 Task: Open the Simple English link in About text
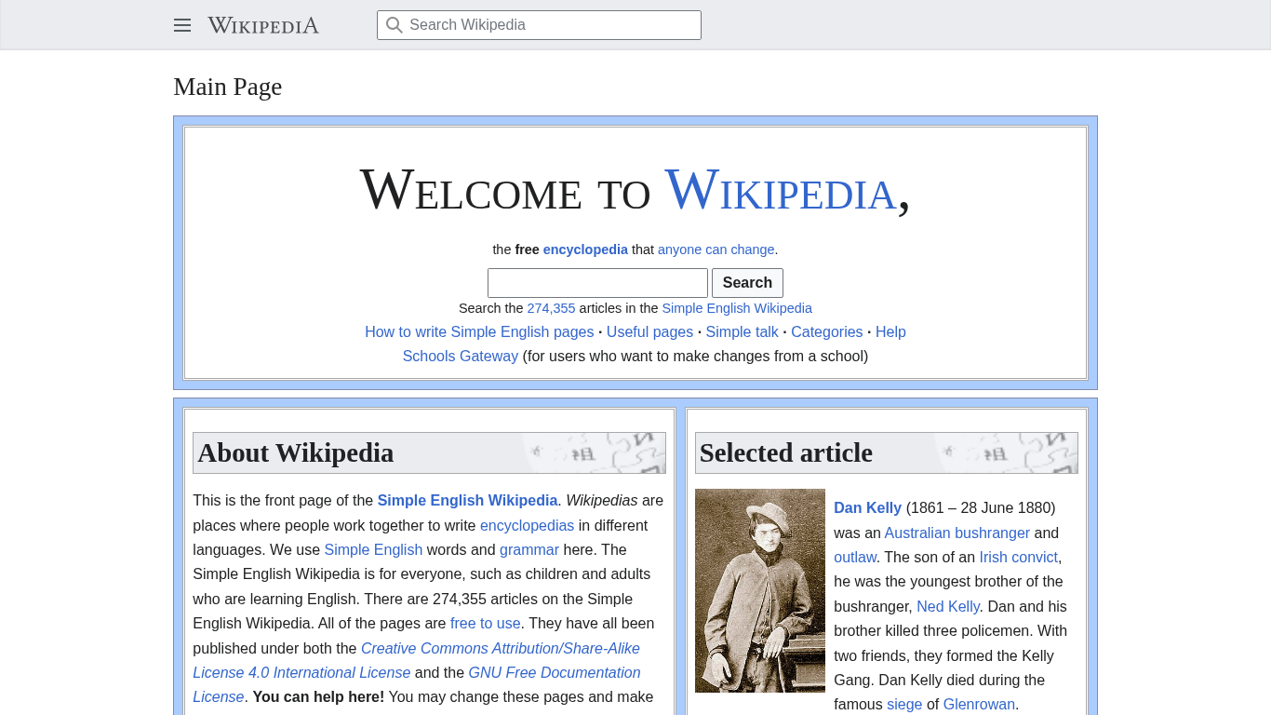pyautogui.click(x=373, y=550)
